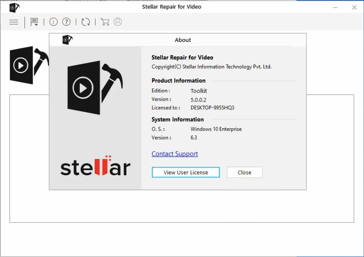The width and height of the screenshot is (364, 257).
Task: Click the app logo in main title bar
Action: (x=14, y=7)
